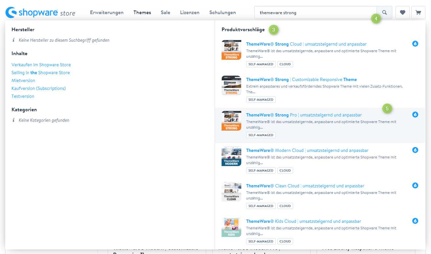Click the magnifier search button

(x=384, y=12)
